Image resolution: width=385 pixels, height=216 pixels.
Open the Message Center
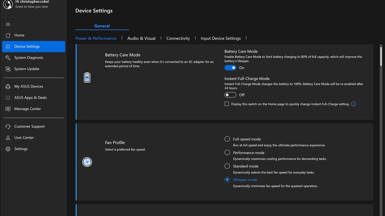(x=27, y=109)
